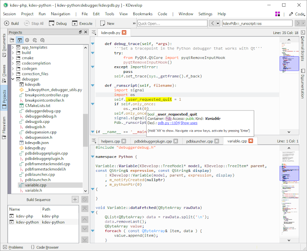The width and height of the screenshot is (307, 251).
Task: Select CMakeLists.txt in the project tree
Action: coord(37,106)
